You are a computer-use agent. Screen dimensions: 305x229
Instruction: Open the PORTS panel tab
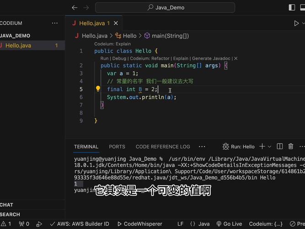117,147
